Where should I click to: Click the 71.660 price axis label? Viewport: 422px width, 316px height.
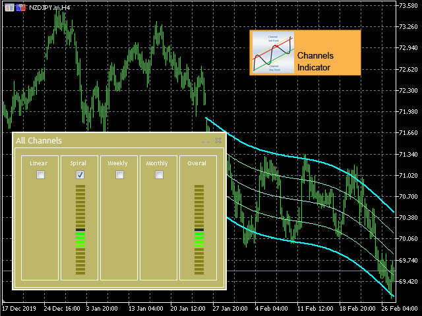click(x=408, y=133)
